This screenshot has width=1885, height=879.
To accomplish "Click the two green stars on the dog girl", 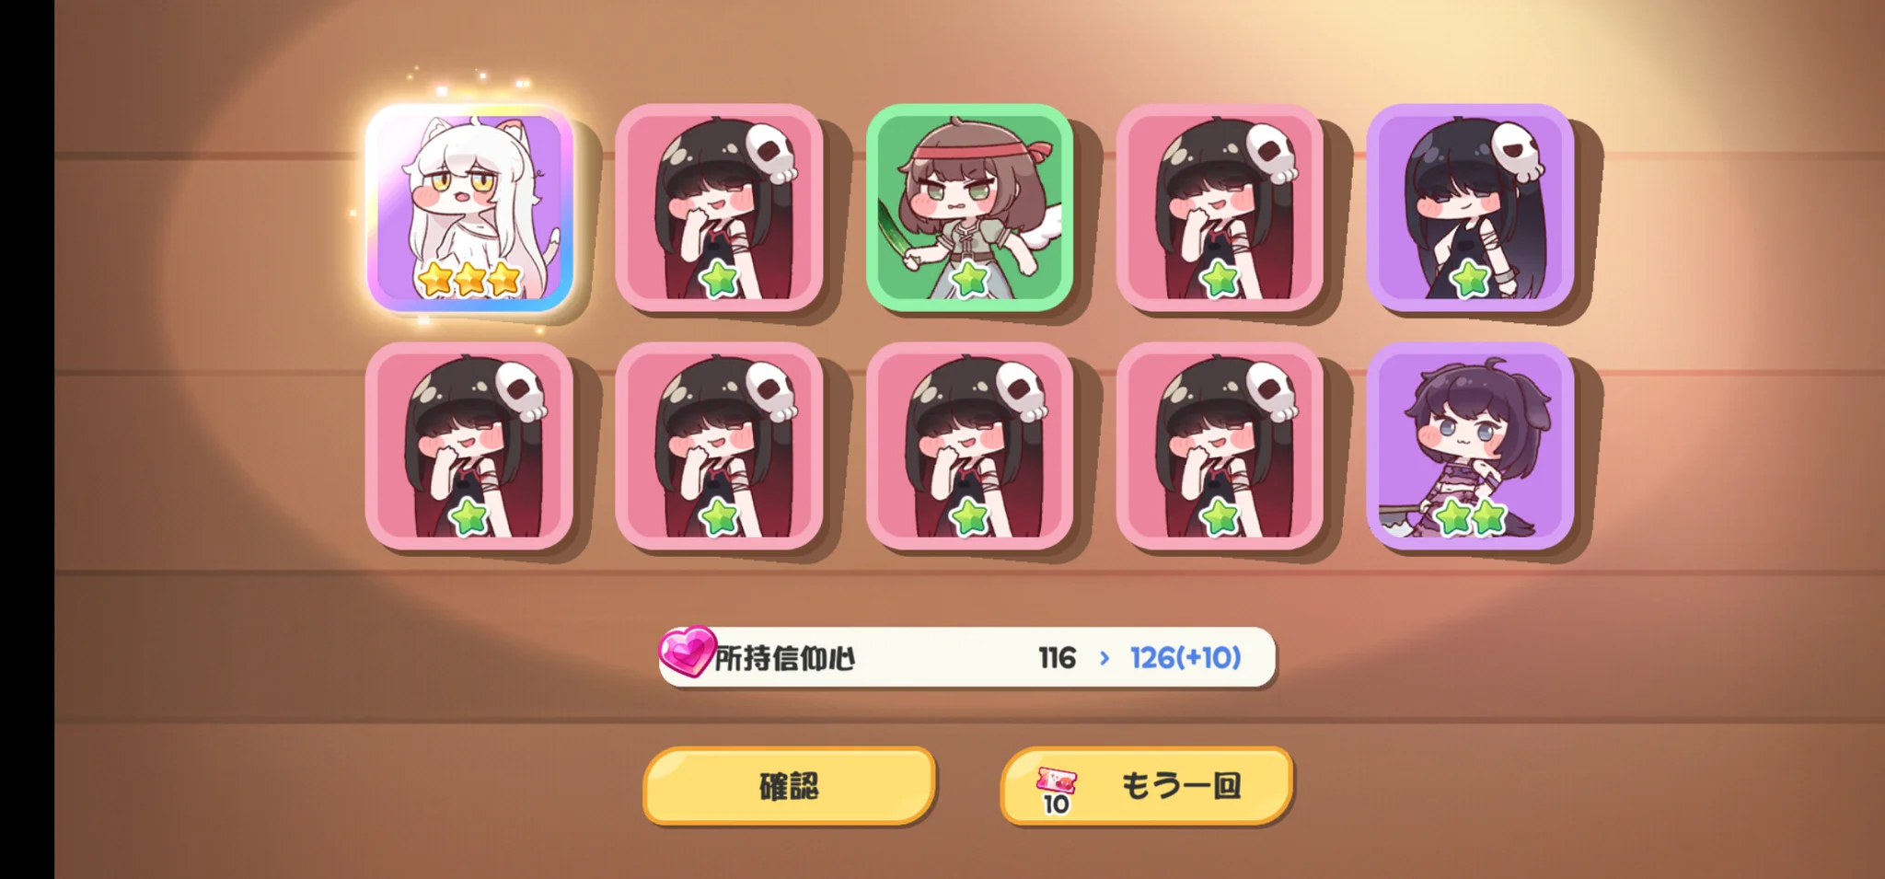I will [1470, 518].
